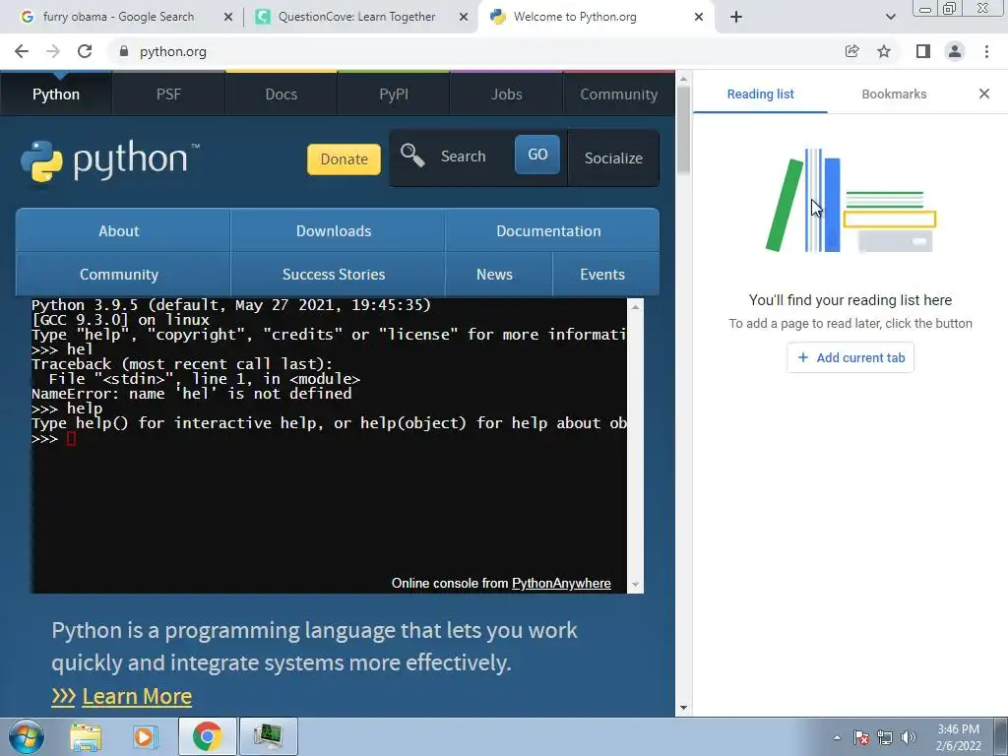1008x756 pixels.
Task: Open the Socialize menu
Action: point(613,158)
